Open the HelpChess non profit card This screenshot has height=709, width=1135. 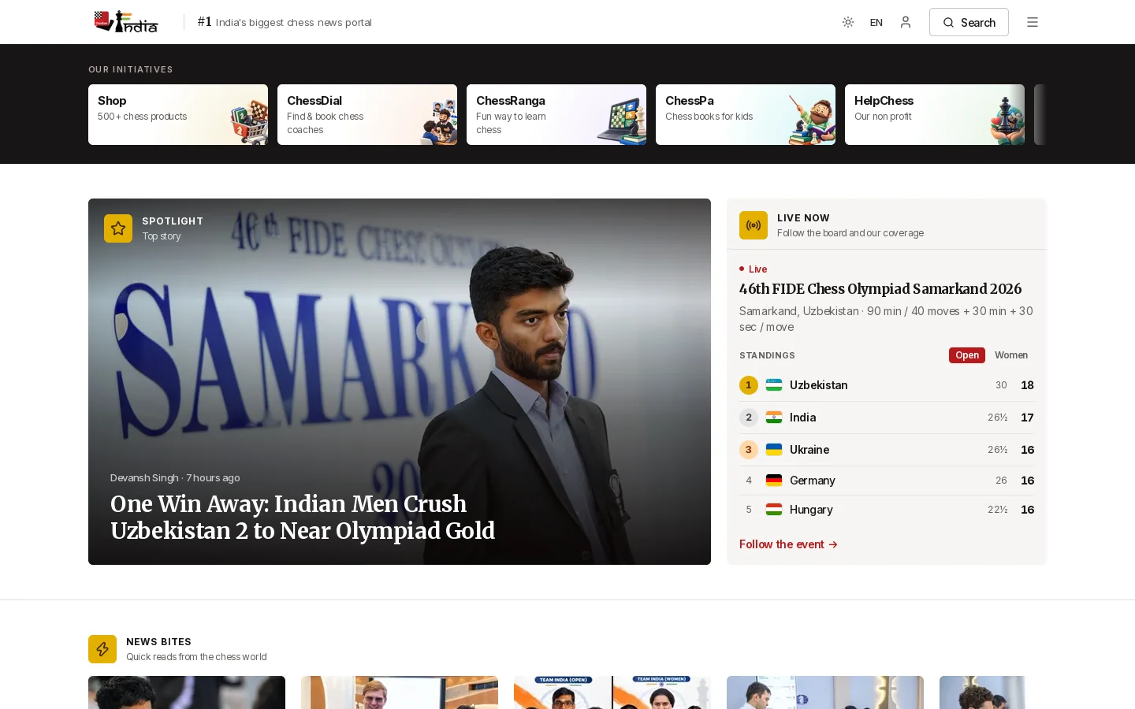coord(935,114)
